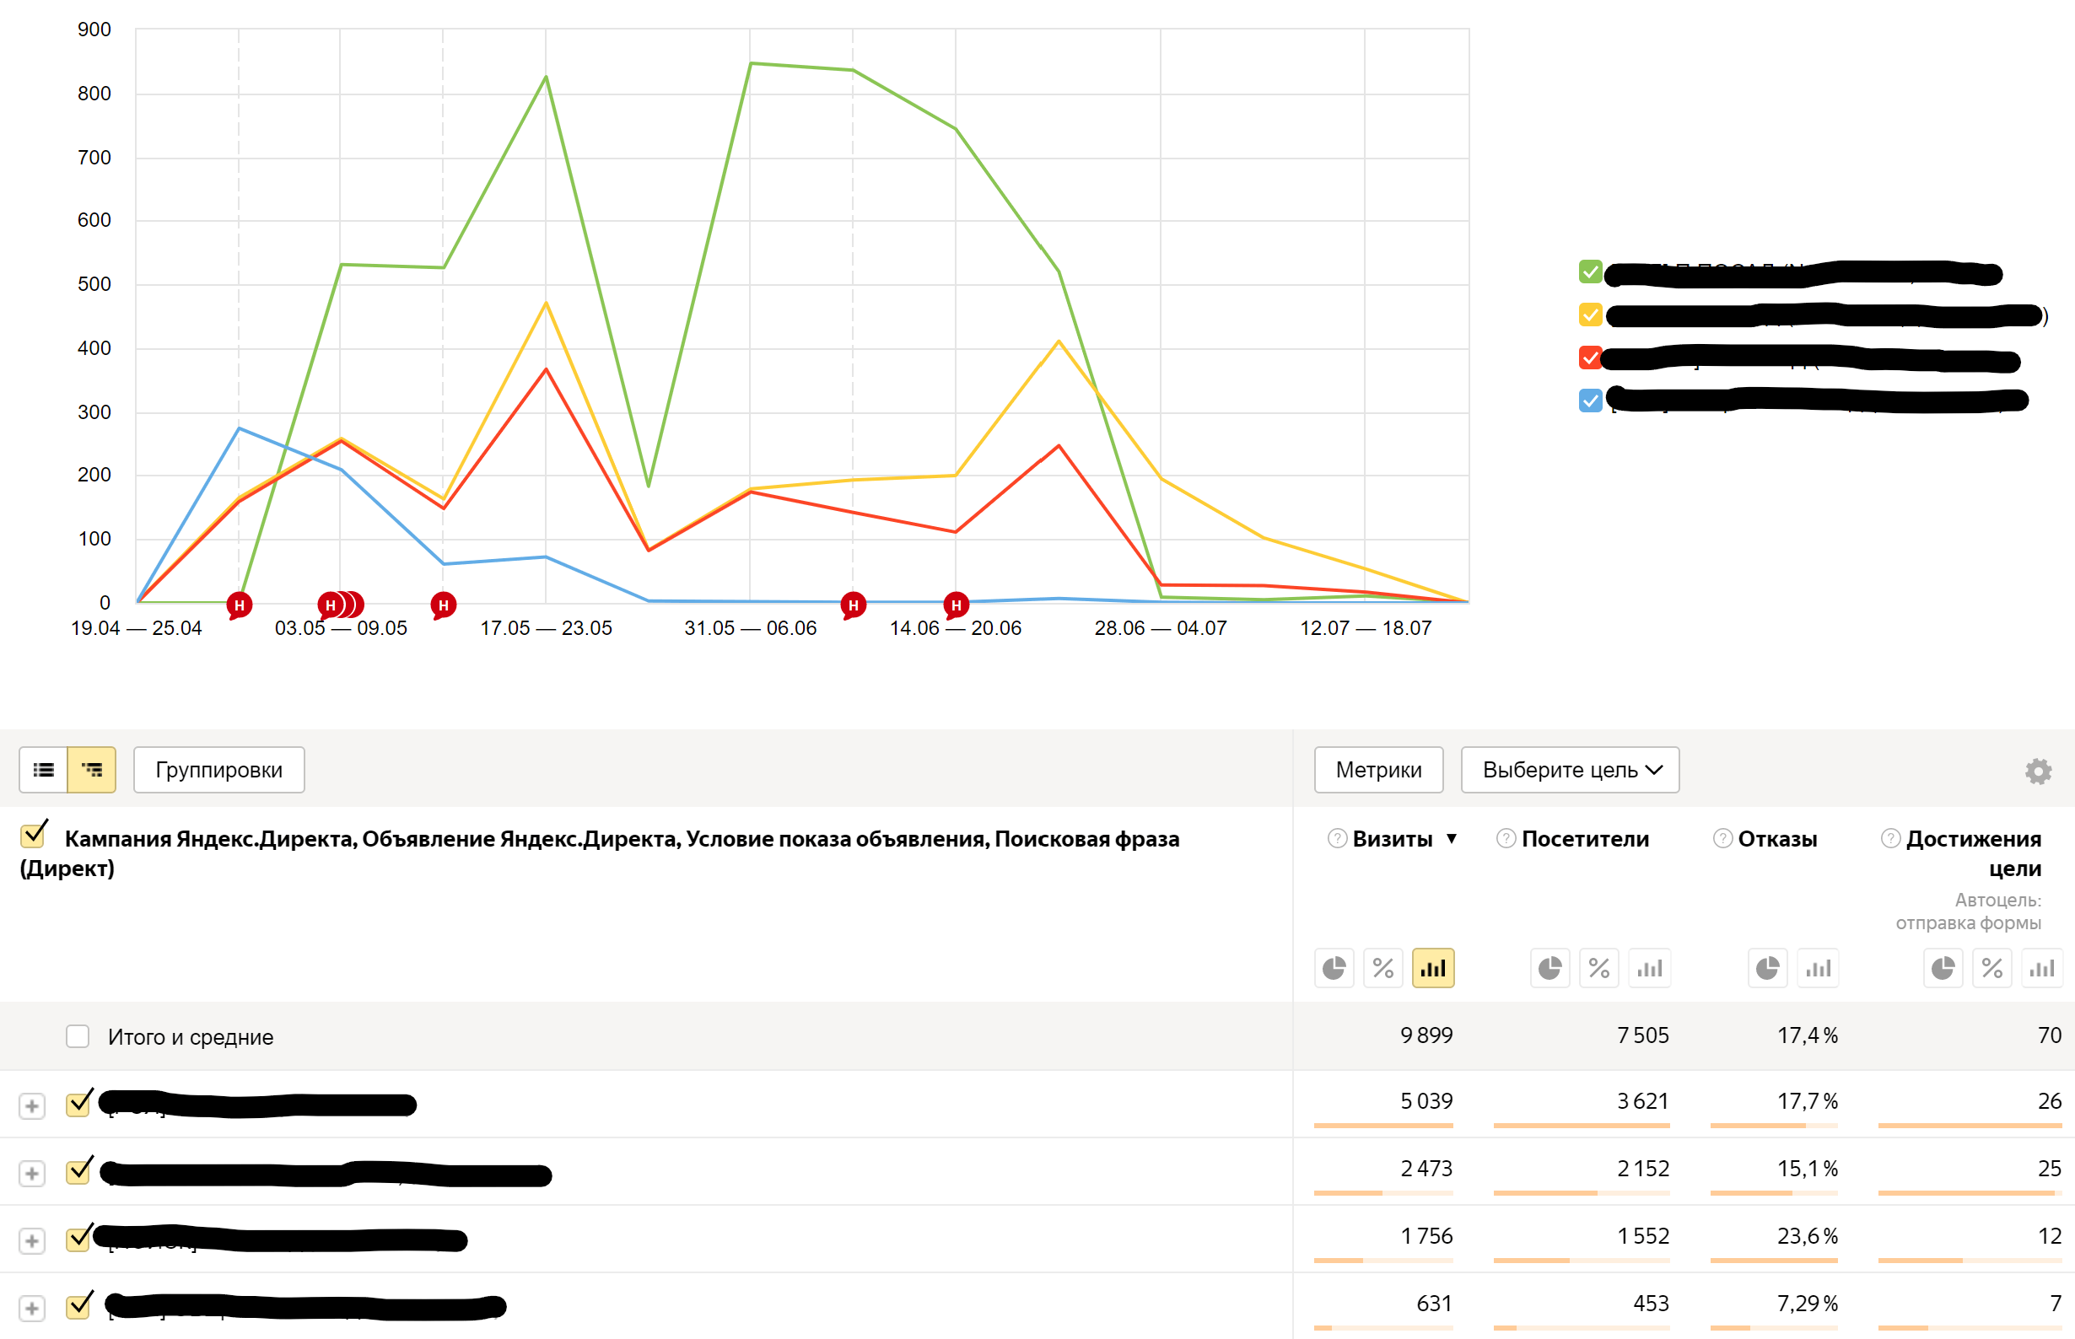This screenshot has height=1339, width=2075.
Task: Open help icon next to Посетители
Action: tap(1506, 838)
